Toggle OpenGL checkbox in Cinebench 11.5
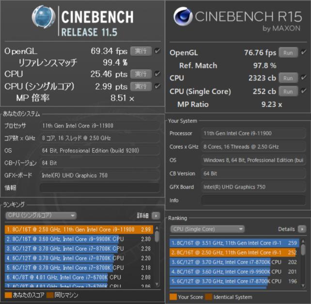 (x=157, y=51)
